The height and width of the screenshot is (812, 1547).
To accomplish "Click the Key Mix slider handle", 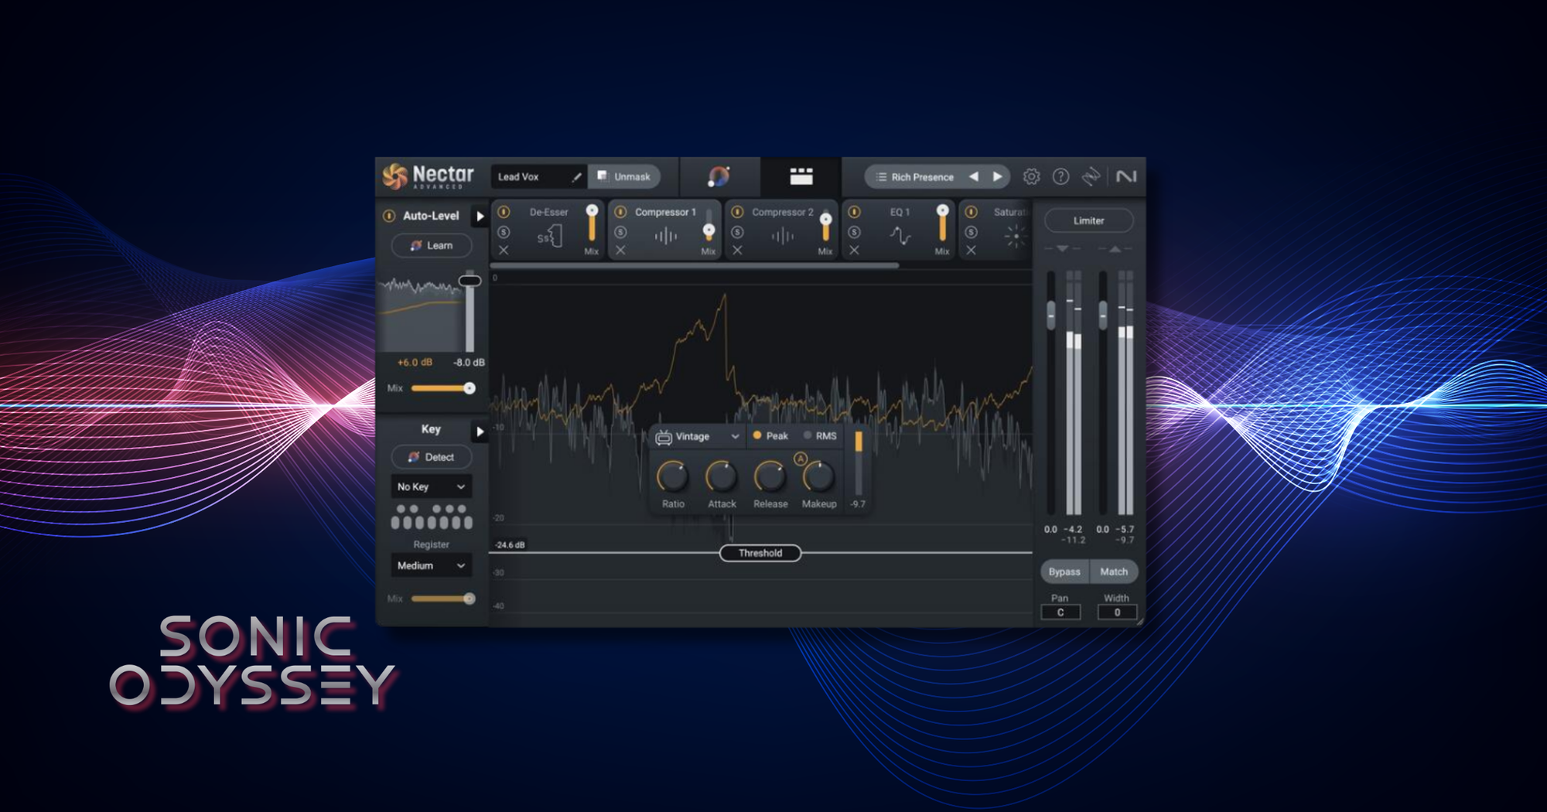I will [x=469, y=599].
